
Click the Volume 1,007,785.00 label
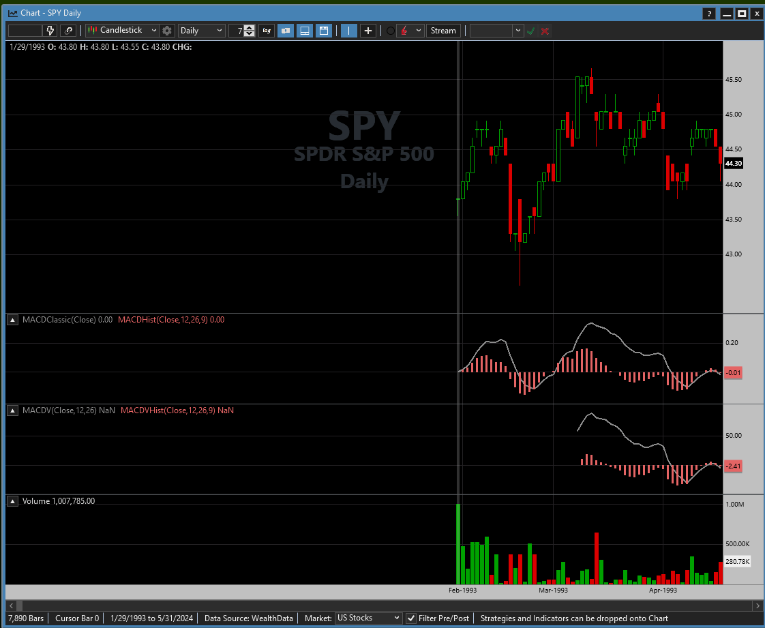[59, 501]
